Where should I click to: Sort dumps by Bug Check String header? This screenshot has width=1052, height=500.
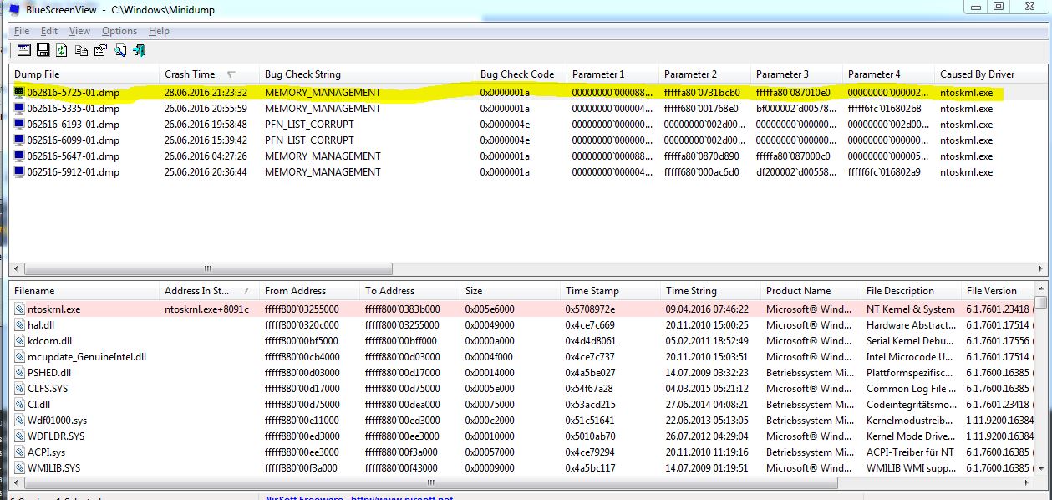point(302,74)
